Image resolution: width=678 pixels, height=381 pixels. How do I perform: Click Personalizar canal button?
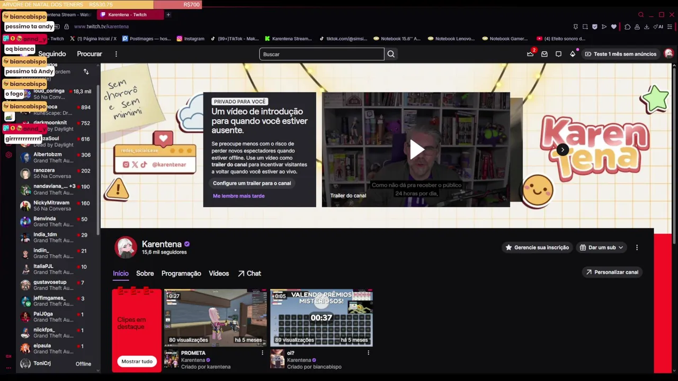[612, 272]
